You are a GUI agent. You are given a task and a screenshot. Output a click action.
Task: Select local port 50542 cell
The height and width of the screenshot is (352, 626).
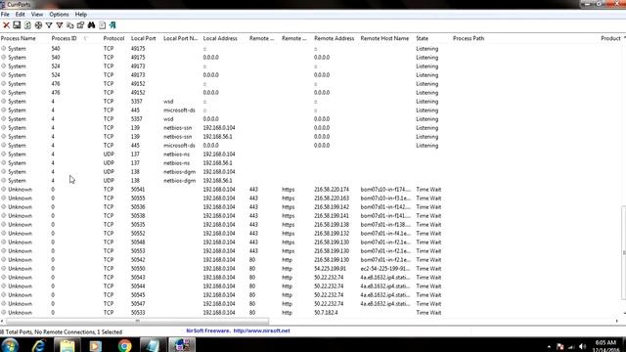click(138, 259)
